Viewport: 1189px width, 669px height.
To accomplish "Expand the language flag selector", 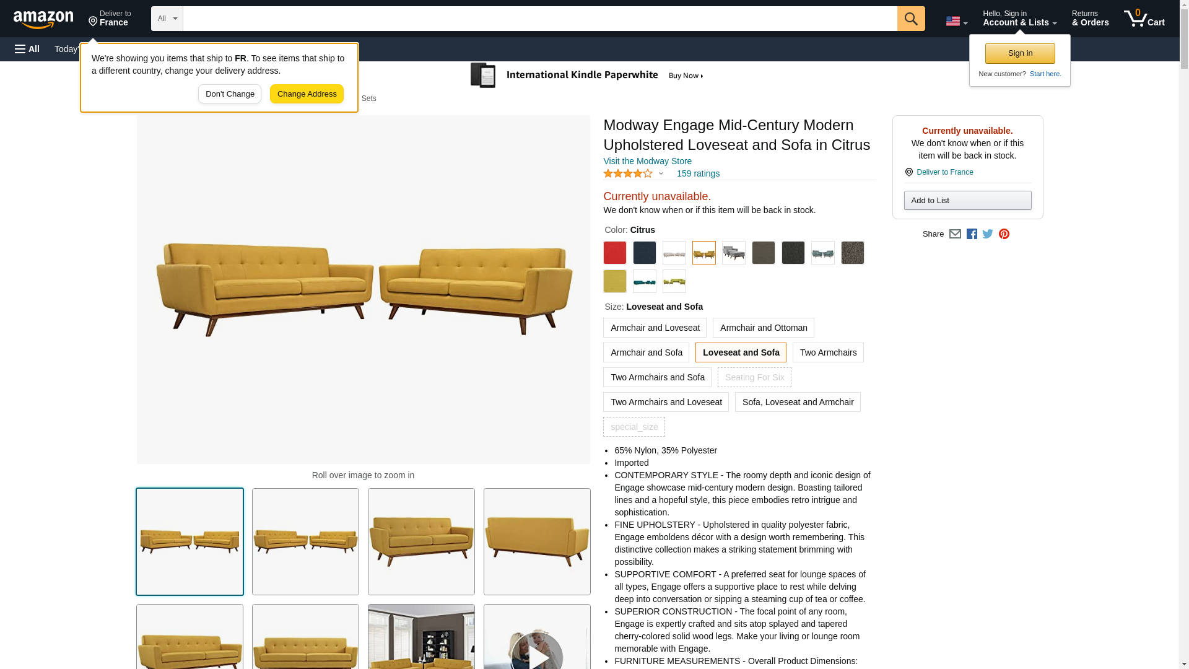I will (x=956, y=21).
